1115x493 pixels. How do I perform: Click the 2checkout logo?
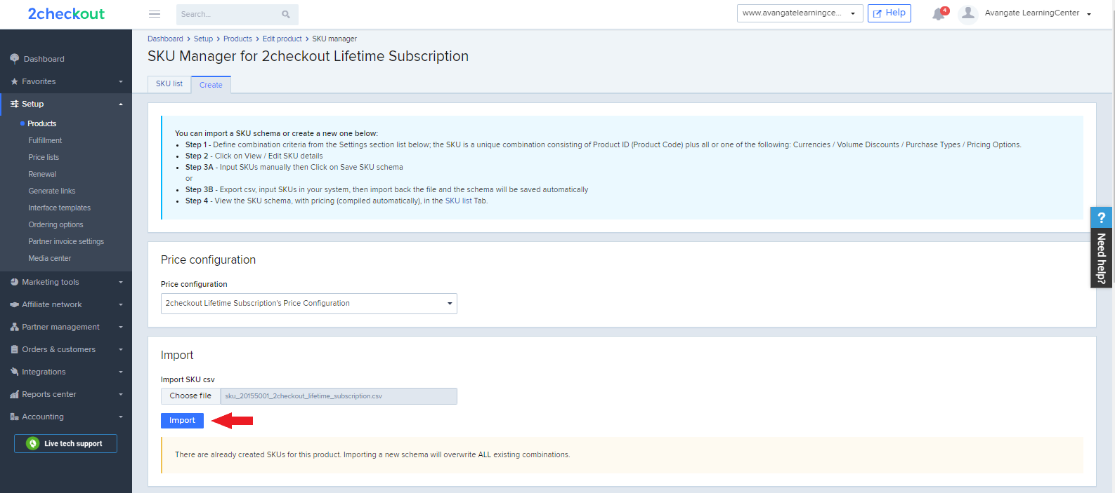coord(66,14)
